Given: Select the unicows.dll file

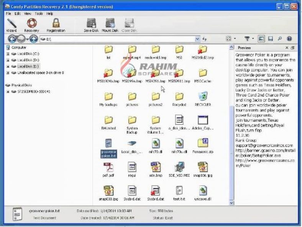Looking at the screenshot, I should [x=203, y=193].
